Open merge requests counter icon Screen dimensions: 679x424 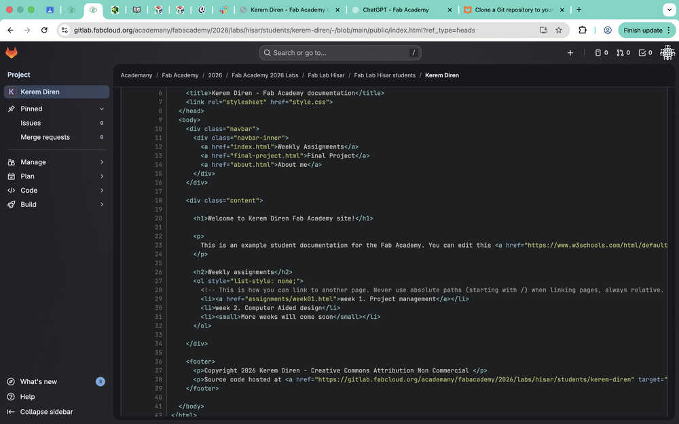pyautogui.click(x=623, y=53)
